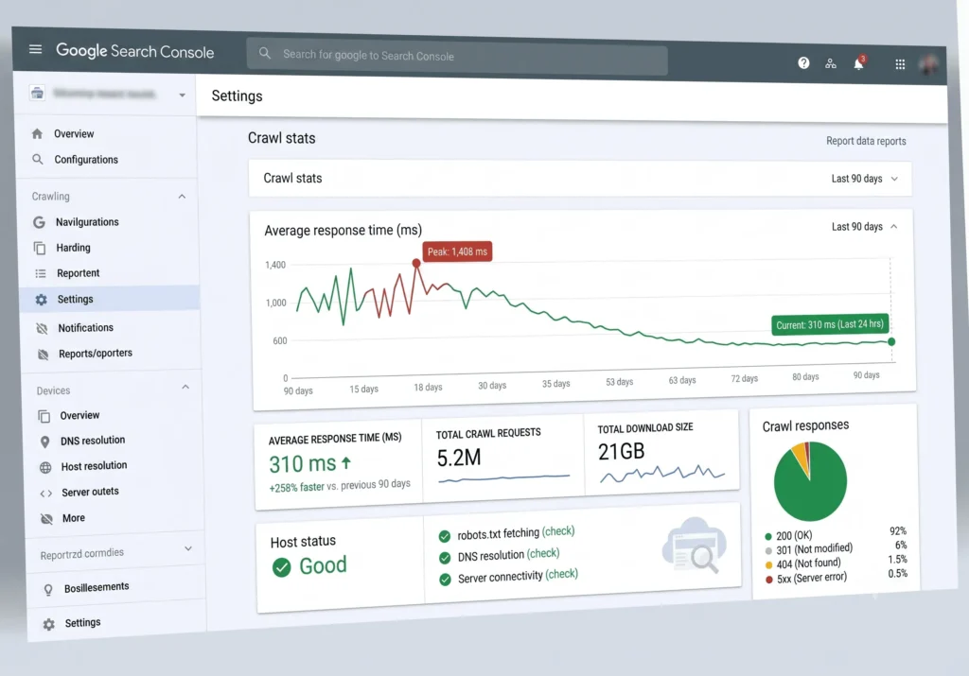Open Harding in the sidebar
This screenshot has width=969, height=676.
point(73,248)
